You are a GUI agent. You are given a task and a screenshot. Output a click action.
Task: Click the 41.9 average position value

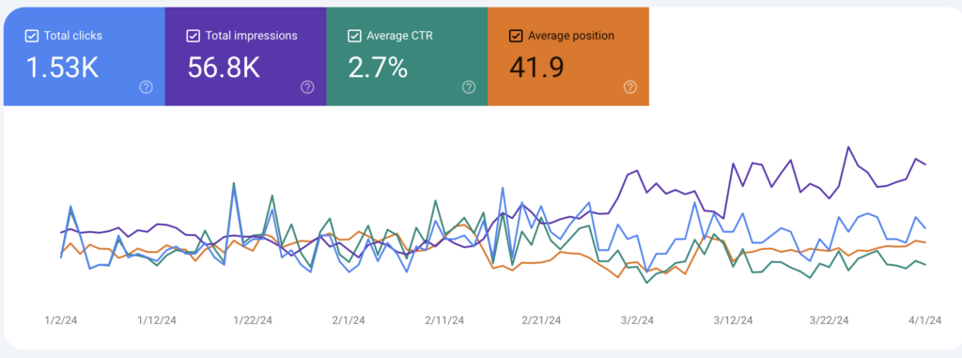[x=536, y=68]
